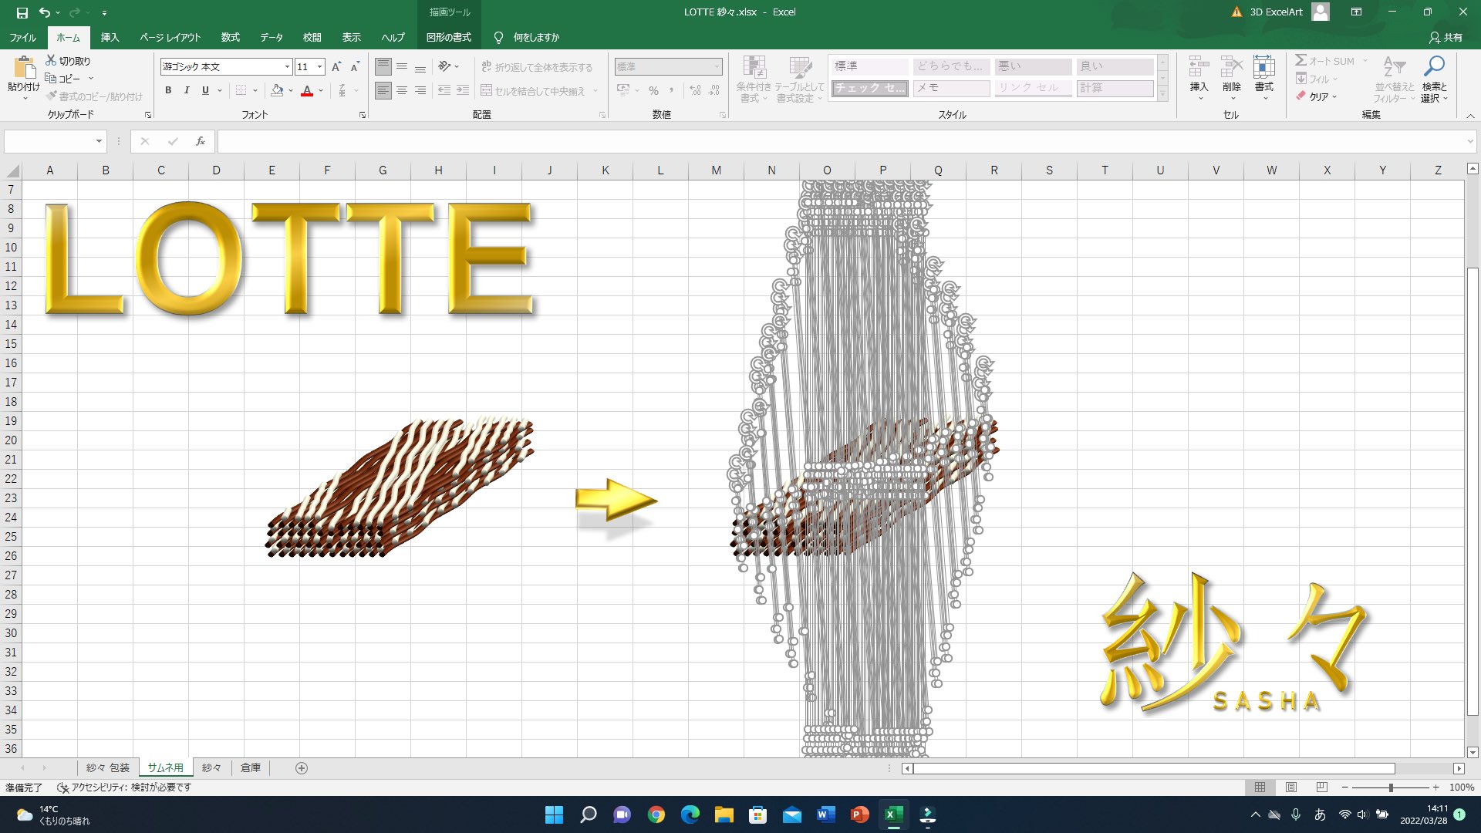This screenshot has width=1481, height=833.
Task: Toggle Normal view in status bar
Action: [x=1260, y=787]
